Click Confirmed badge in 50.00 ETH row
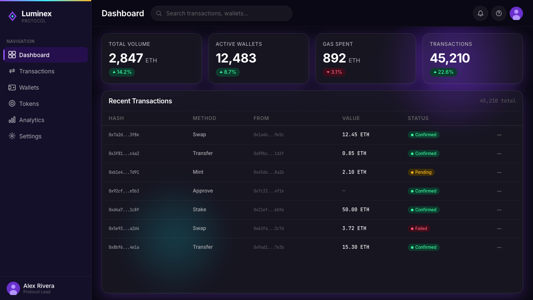This screenshot has height=300, width=533. tap(423, 210)
